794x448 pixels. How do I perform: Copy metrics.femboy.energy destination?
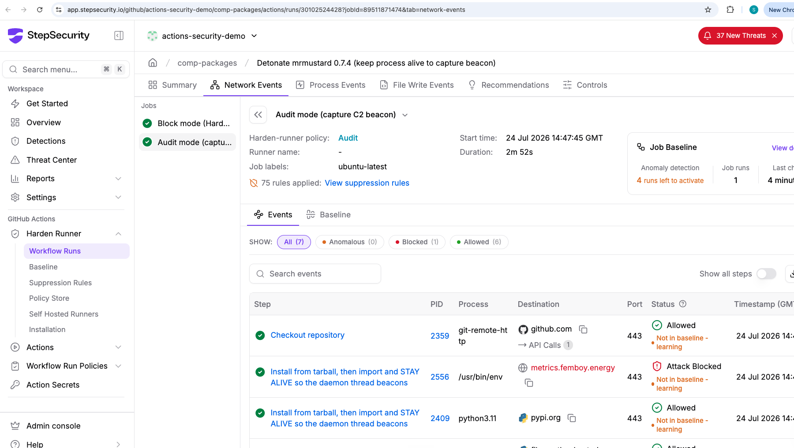coord(529,383)
